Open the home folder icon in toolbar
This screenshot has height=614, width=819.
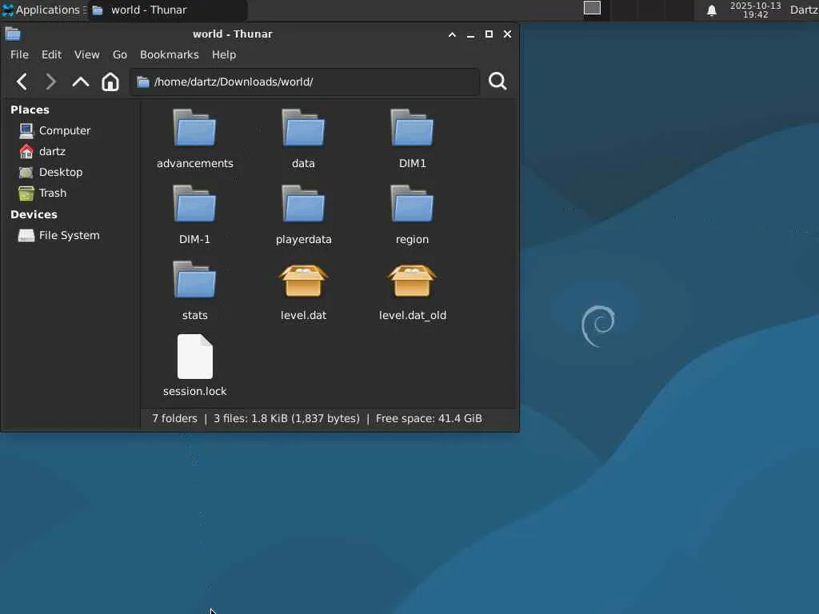pos(110,82)
